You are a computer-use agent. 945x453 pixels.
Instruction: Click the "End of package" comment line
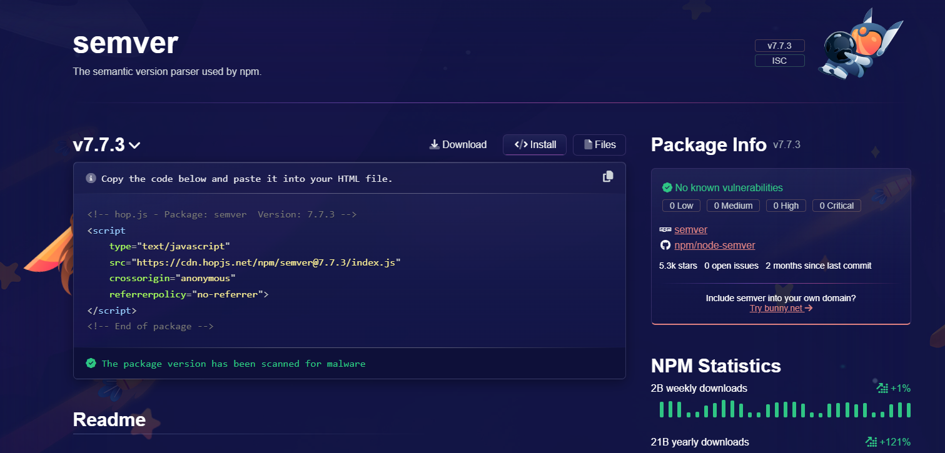coord(151,326)
